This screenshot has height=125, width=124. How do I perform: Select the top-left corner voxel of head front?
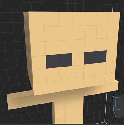(x=36, y=19)
